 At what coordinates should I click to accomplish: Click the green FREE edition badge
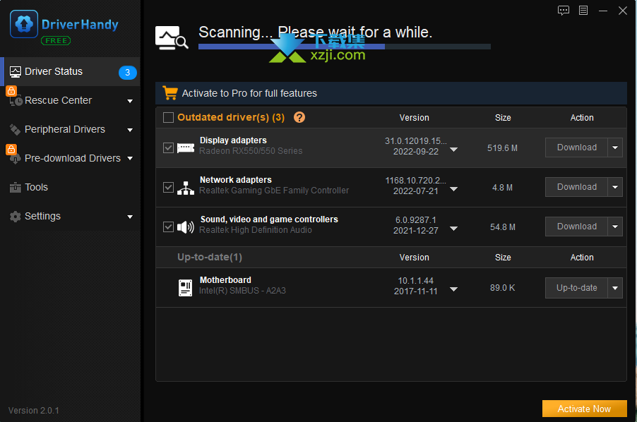point(56,41)
